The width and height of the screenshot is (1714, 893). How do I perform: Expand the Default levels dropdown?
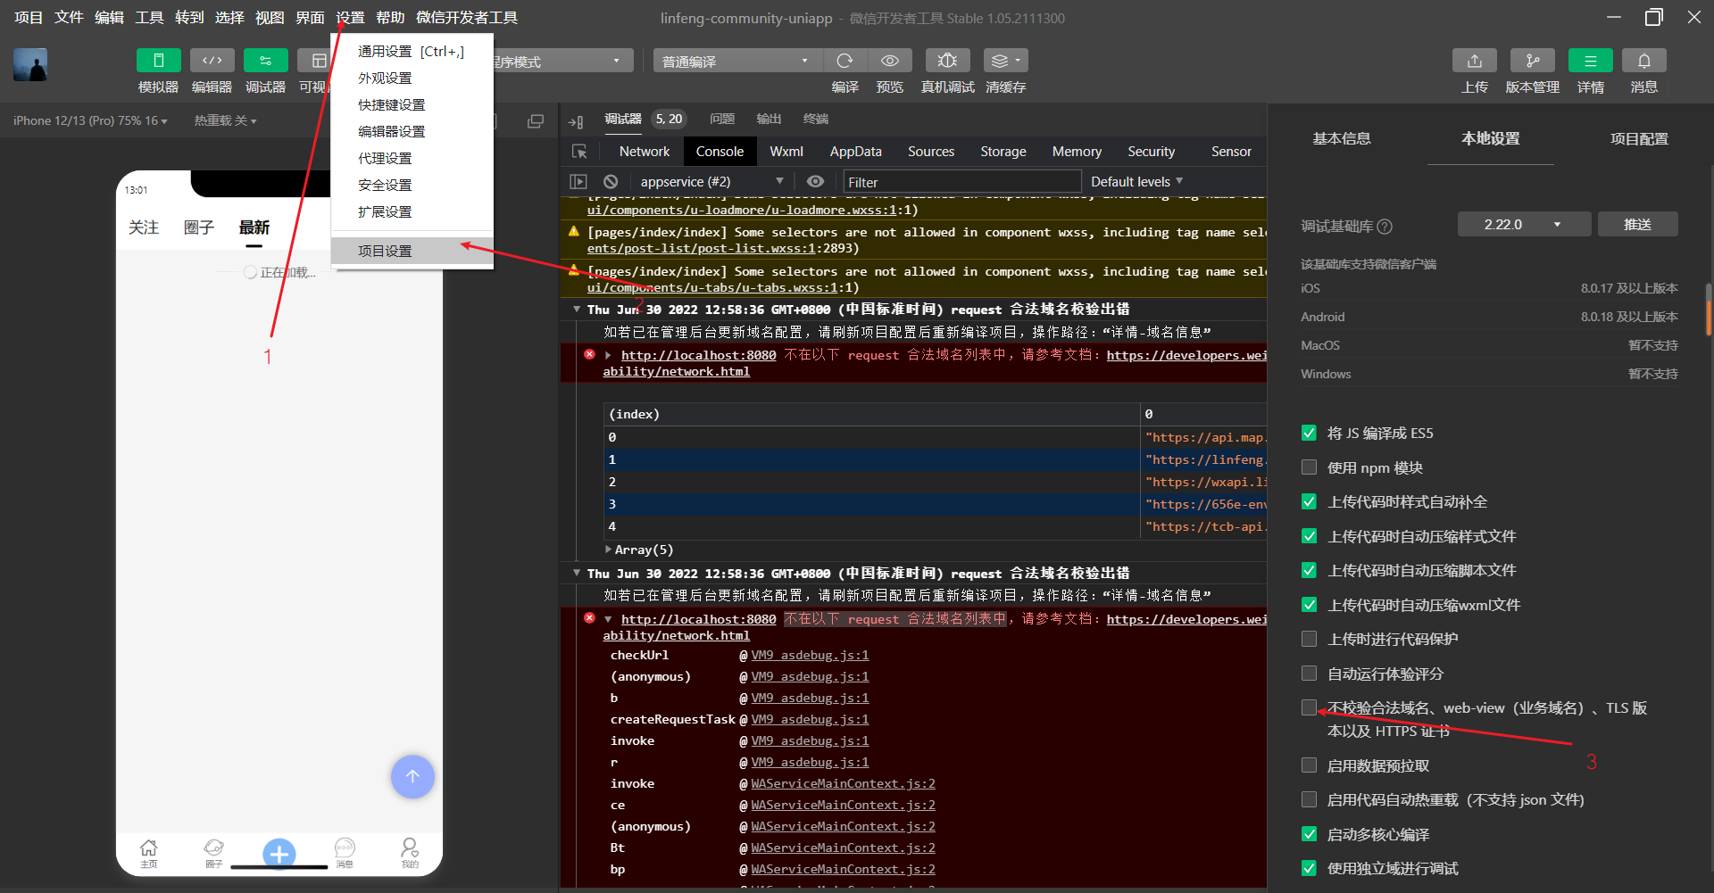(1136, 181)
